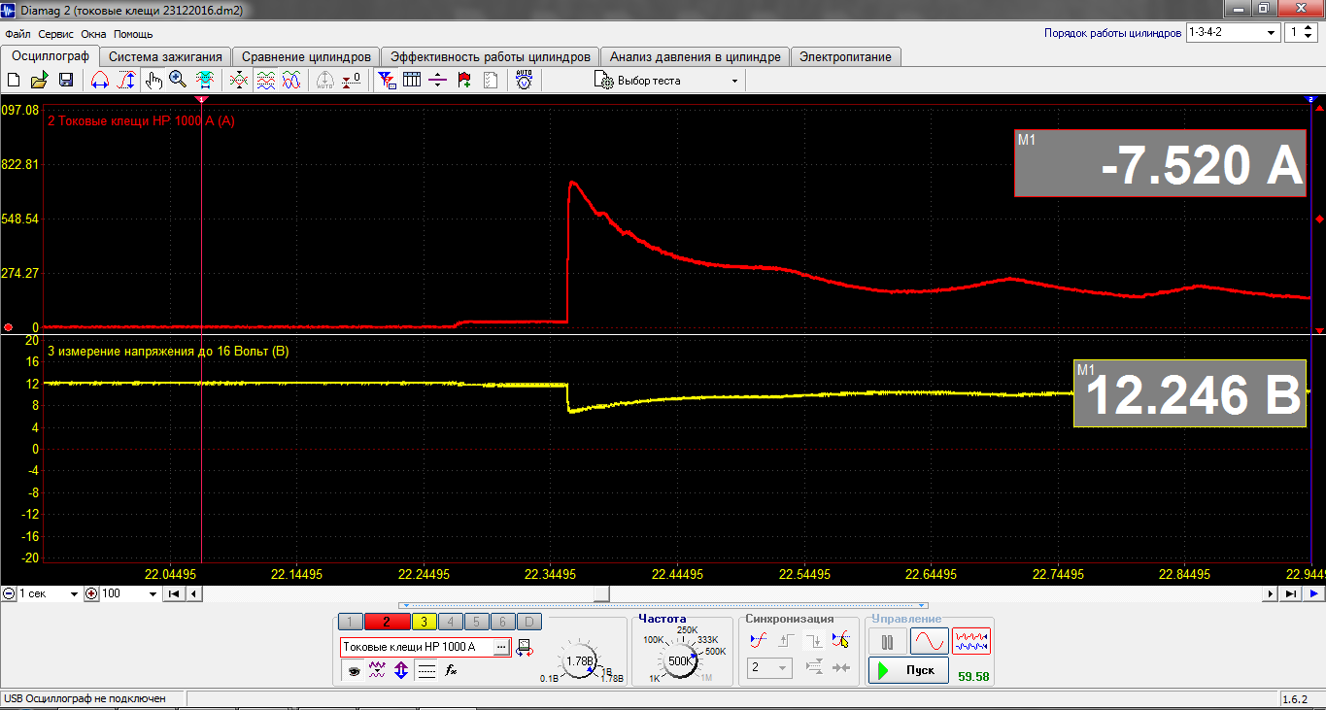Activate the magnifier zoom tool
Screen dimensions: 1326x710
[178, 81]
